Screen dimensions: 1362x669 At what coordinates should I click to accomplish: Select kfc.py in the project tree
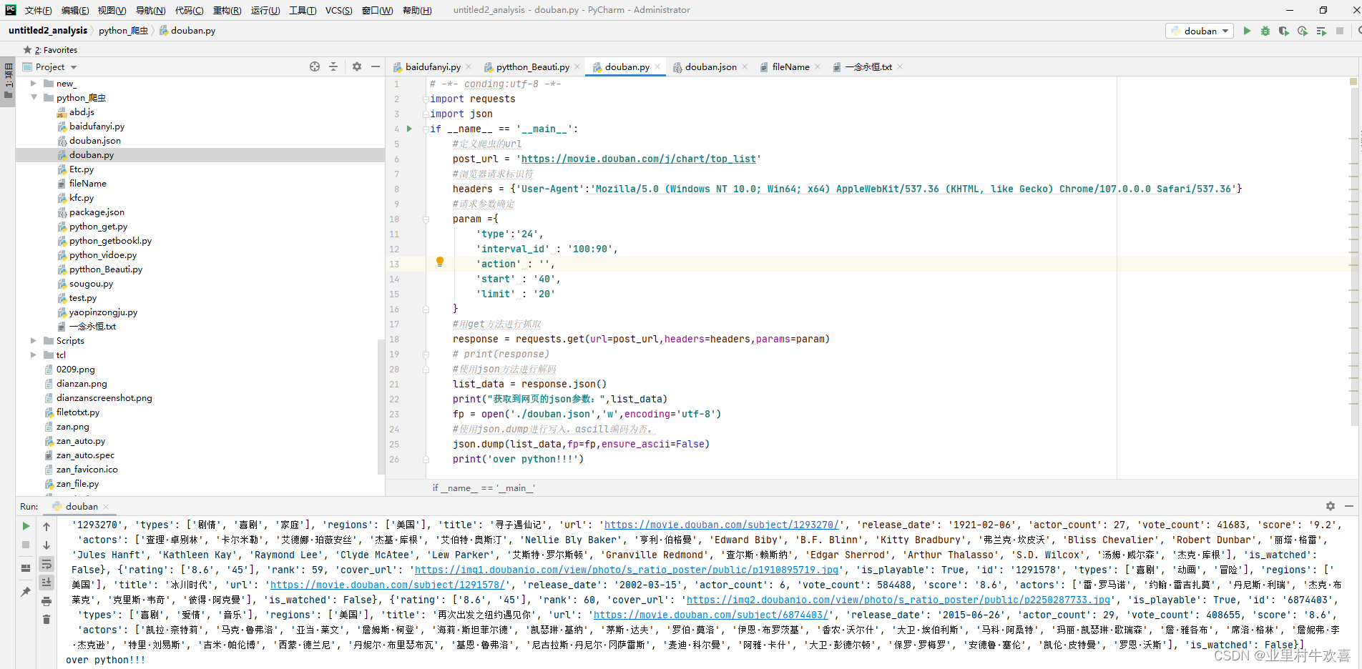tap(82, 198)
